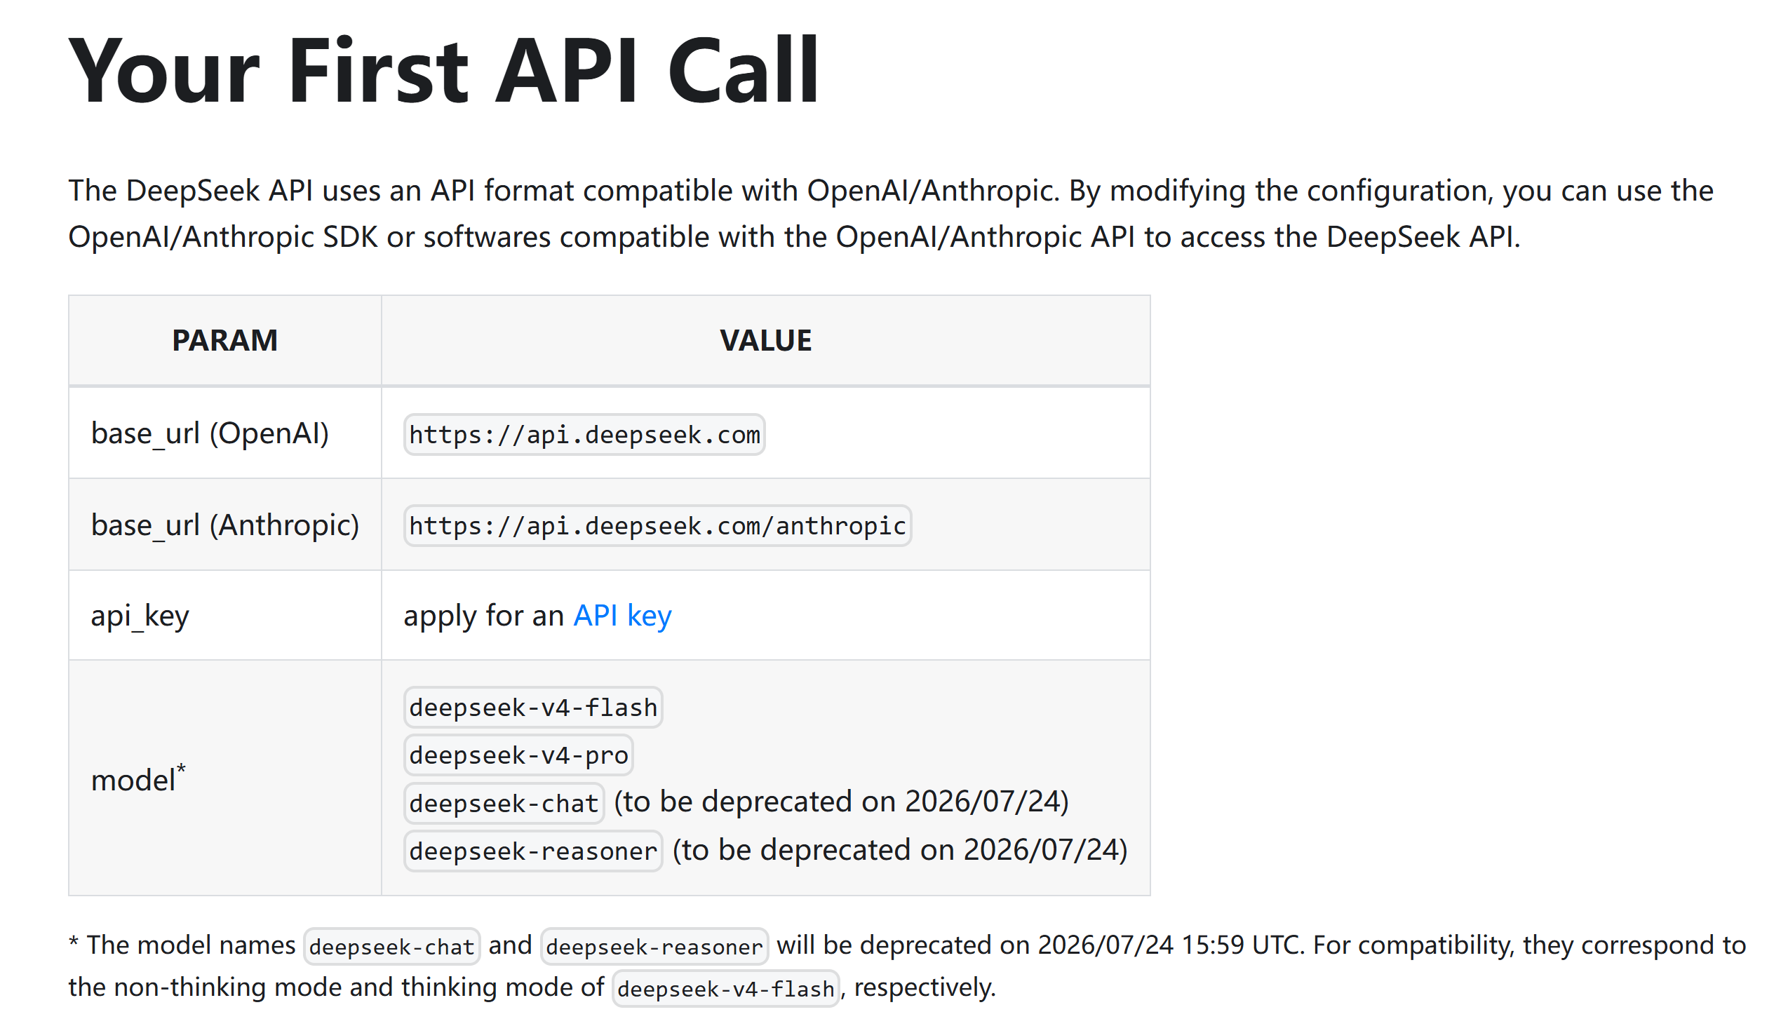This screenshot has height=1026, width=1781.
Task: Click the deepseek-chat code tag in the table
Action: pyautogui.click(x=504, y=803)
